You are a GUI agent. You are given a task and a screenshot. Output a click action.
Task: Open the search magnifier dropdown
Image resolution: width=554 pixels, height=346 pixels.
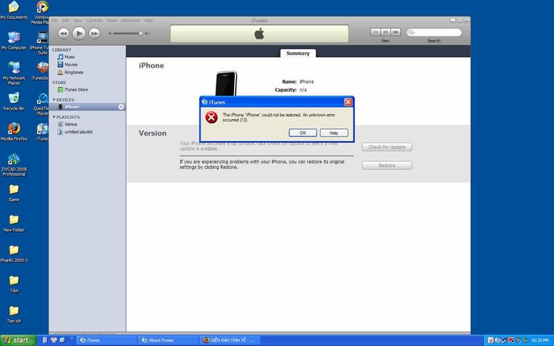click(412, 33)
